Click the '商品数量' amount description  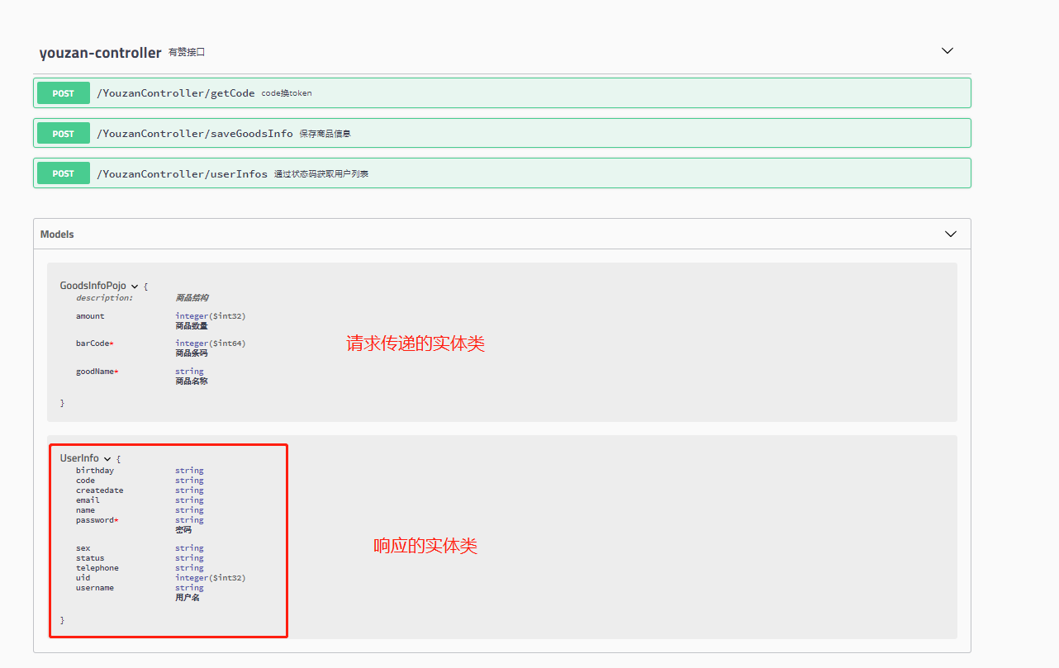192,326
